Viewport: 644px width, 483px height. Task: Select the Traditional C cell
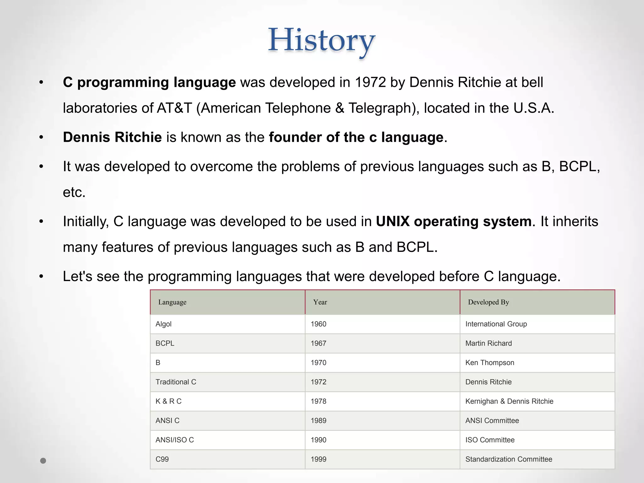click(176, 382)
